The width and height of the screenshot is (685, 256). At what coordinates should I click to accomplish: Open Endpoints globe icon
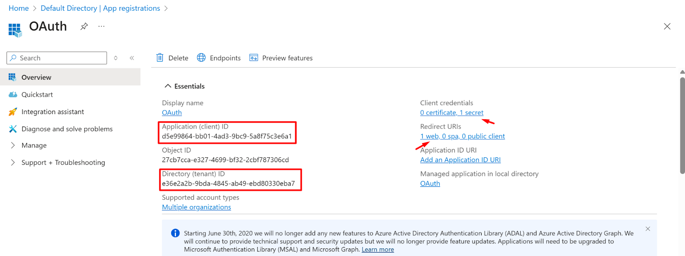(x=201, y=58)
